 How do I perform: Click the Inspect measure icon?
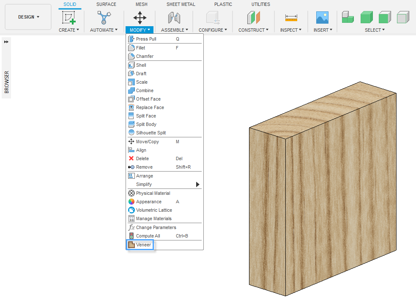coord(291,18)
